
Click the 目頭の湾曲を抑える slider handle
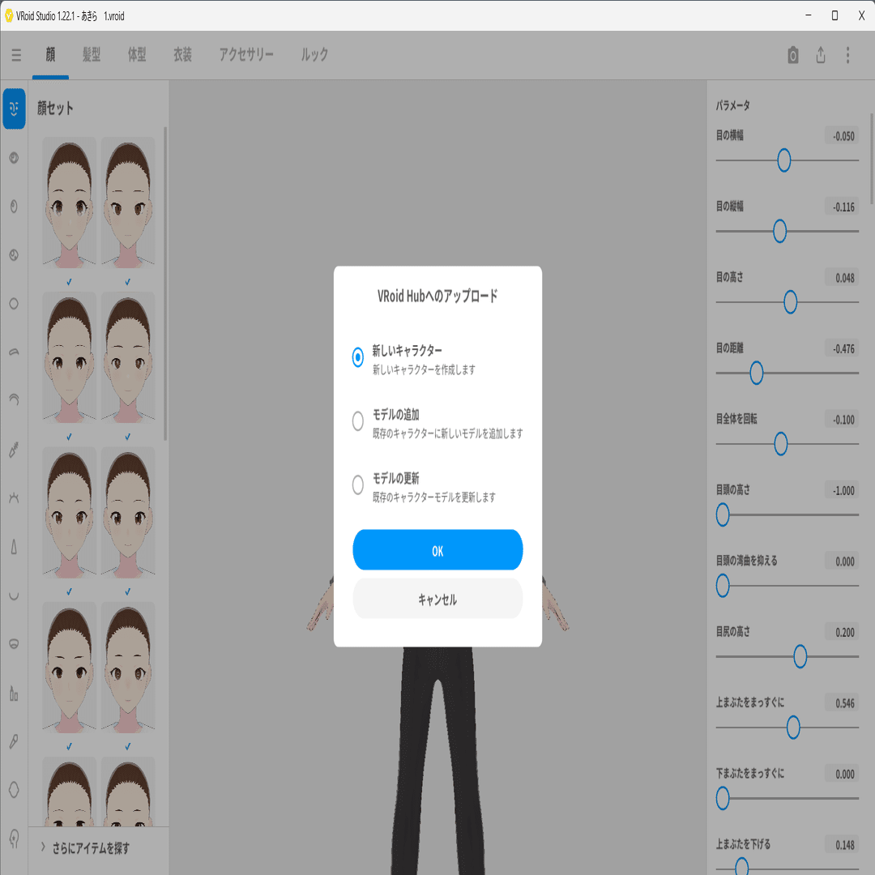pos(723,586)
